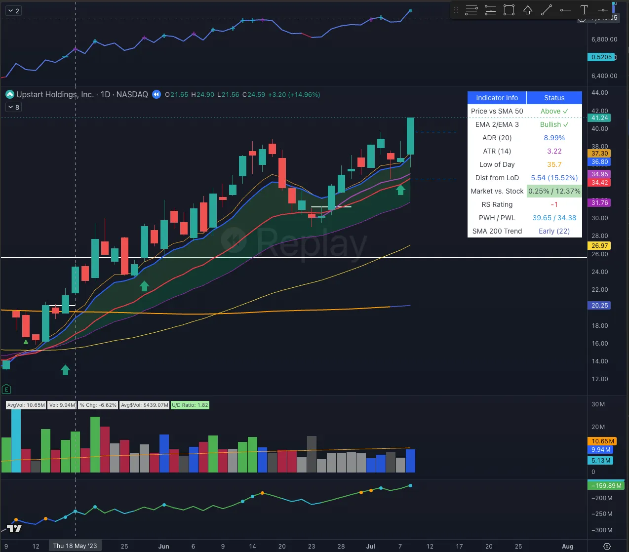Click the Status column header
The width and height of the screenshot is (629, 552).
(554, 98)
